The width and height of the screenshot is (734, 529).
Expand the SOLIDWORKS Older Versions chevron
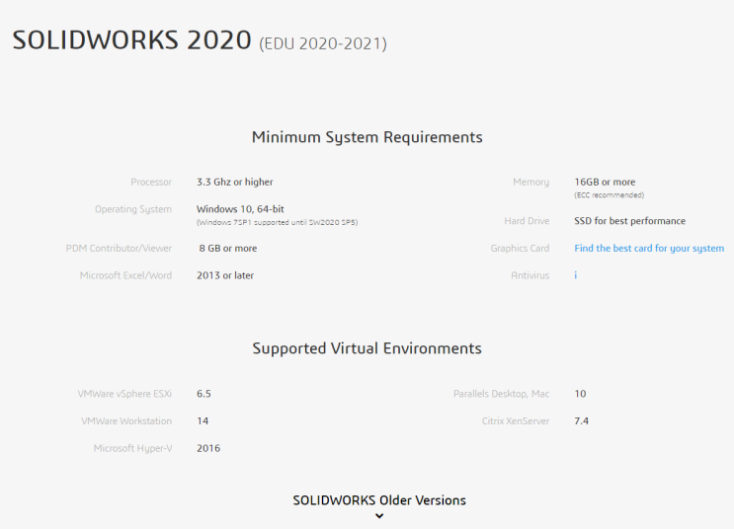click(379, 516)
